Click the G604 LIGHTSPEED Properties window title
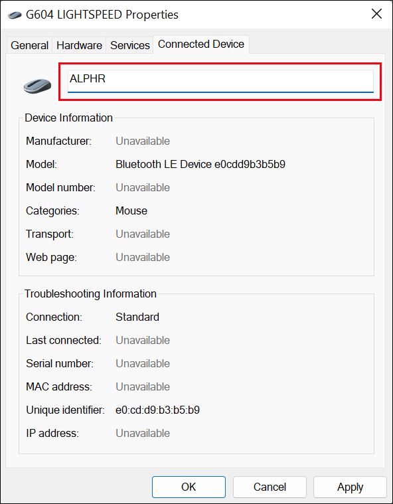This screenshot has height=504, width=393. 102,15
